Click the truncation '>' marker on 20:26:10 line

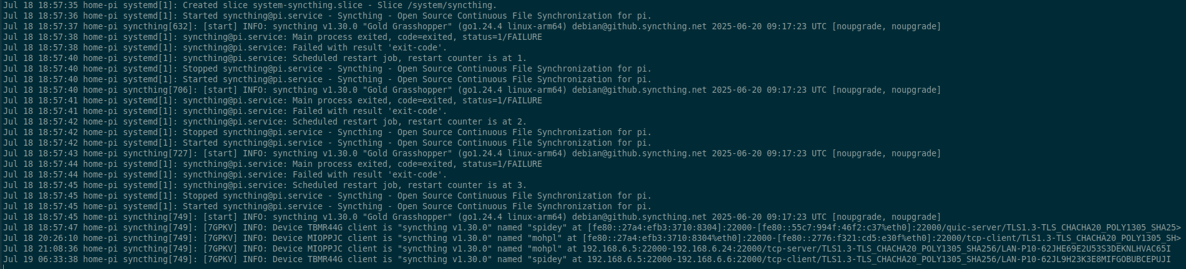coord(1179,238)
